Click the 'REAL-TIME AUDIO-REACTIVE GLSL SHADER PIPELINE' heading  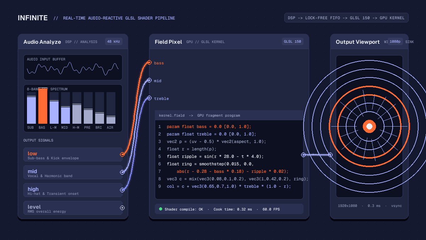(119, 18)
